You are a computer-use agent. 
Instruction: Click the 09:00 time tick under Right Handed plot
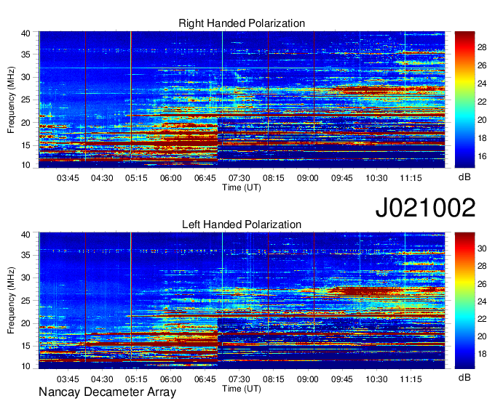(x=308, y=178)
